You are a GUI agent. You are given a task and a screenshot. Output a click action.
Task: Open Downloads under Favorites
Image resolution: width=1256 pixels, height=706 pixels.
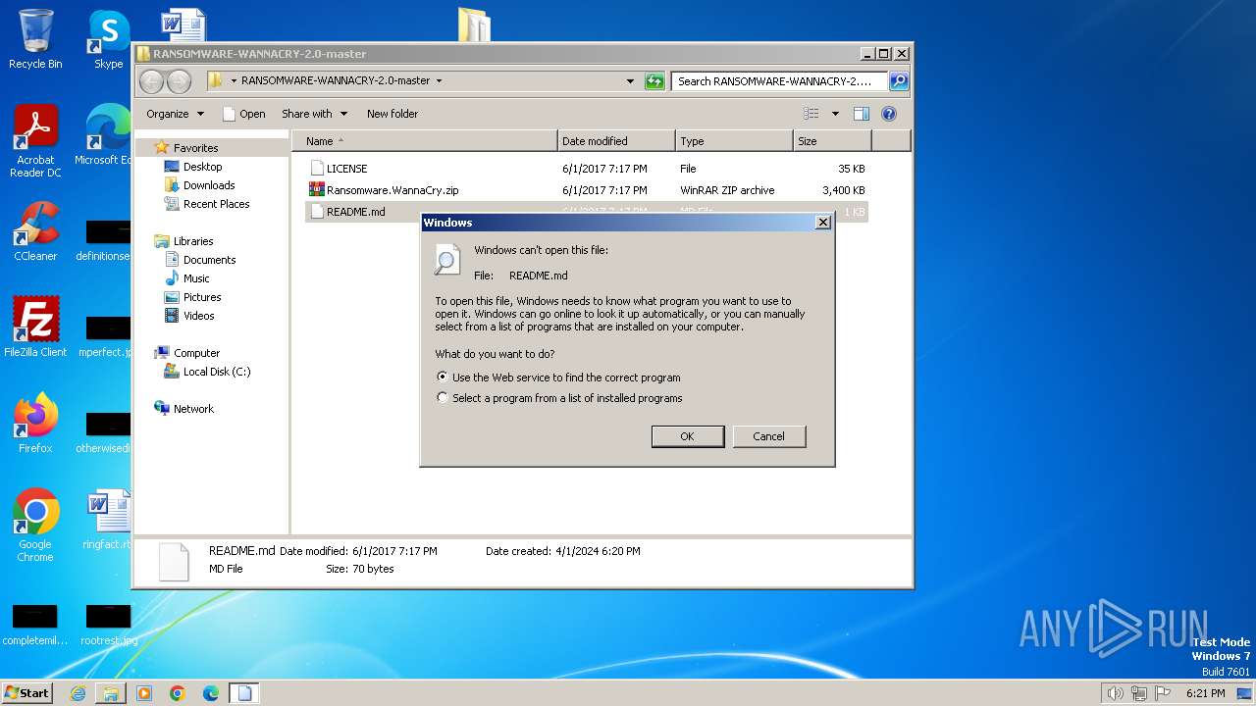click(209, 185)
